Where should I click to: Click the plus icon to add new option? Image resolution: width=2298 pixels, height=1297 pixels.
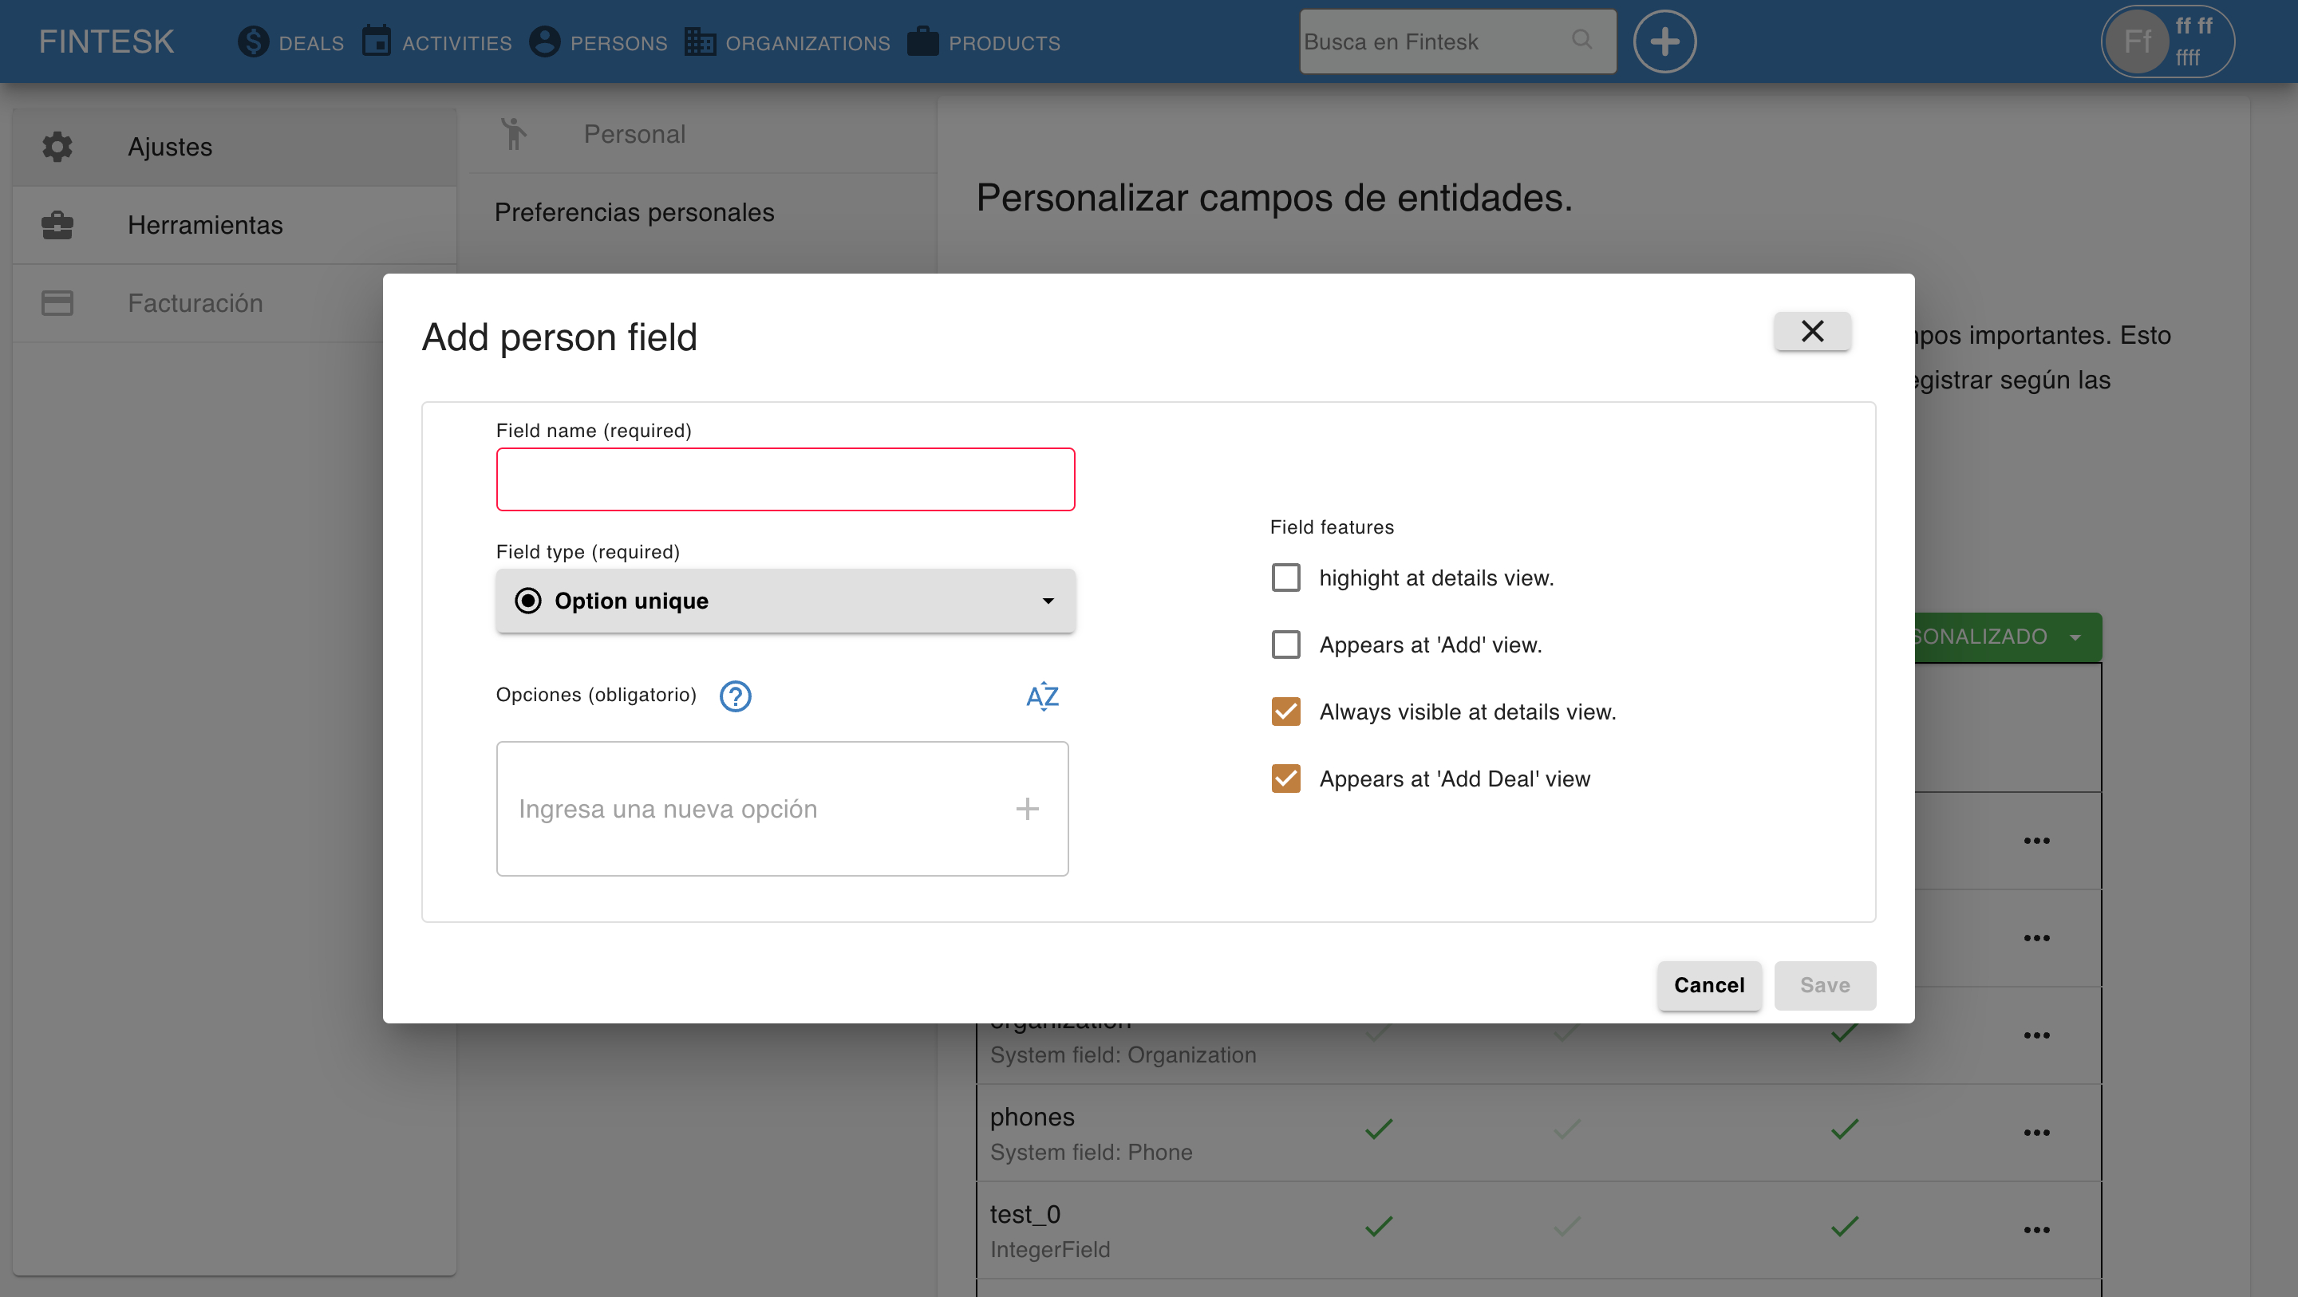point(1027,809)
